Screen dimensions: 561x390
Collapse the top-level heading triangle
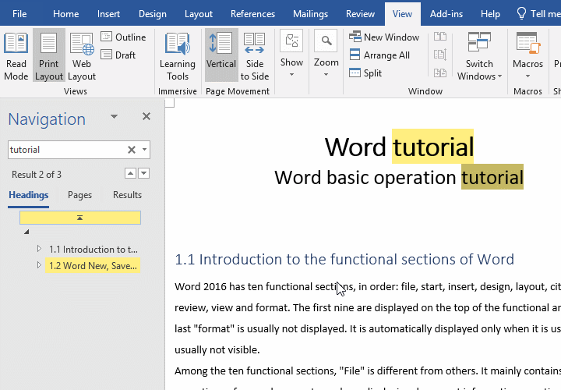point(26,232)
